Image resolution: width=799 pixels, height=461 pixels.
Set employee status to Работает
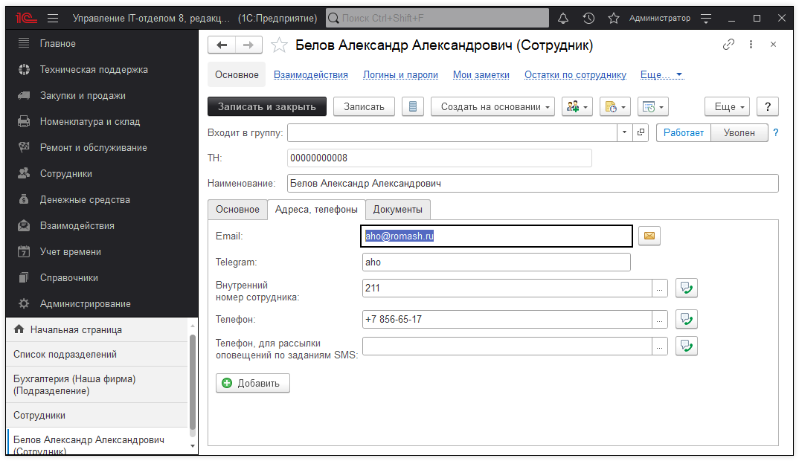pos(684,132)
